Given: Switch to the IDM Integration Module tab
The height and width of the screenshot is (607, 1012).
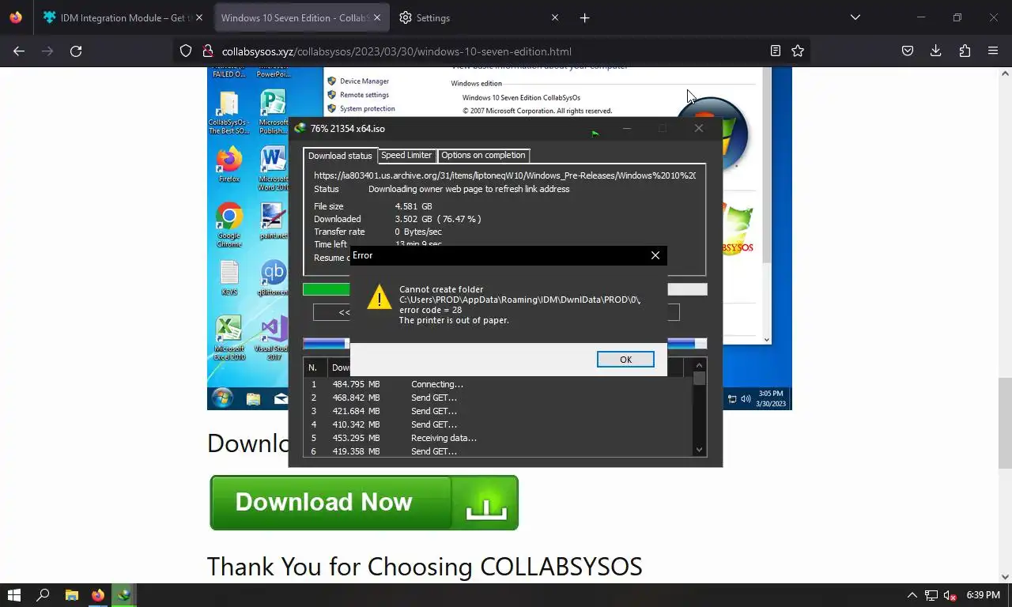Looking at the screenshot, I should pyautogui.click(x=123, y=17).
